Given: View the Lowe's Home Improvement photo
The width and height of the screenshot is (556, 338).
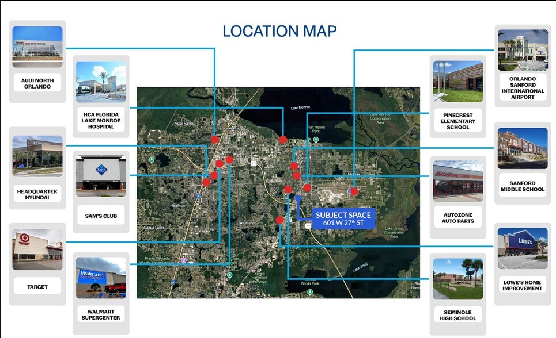Looking at the screenshot, I should [523, 248].
